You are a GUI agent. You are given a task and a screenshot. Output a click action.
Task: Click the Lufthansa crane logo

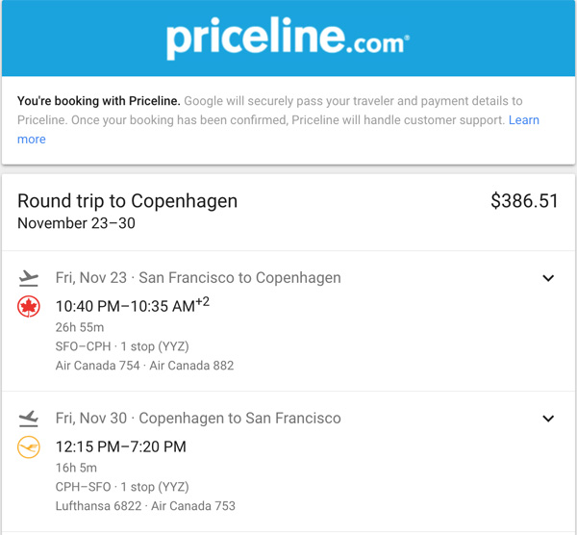pyautogui.click(x=29, y=447)
